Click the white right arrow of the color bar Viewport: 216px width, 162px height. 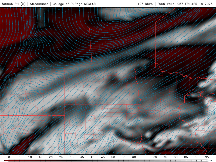point(210,161)
